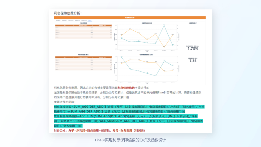Viewport: 261px width, 147px height.
Task: Open the lower cumulative interest coverage line chart
Action: coord(147,69)
